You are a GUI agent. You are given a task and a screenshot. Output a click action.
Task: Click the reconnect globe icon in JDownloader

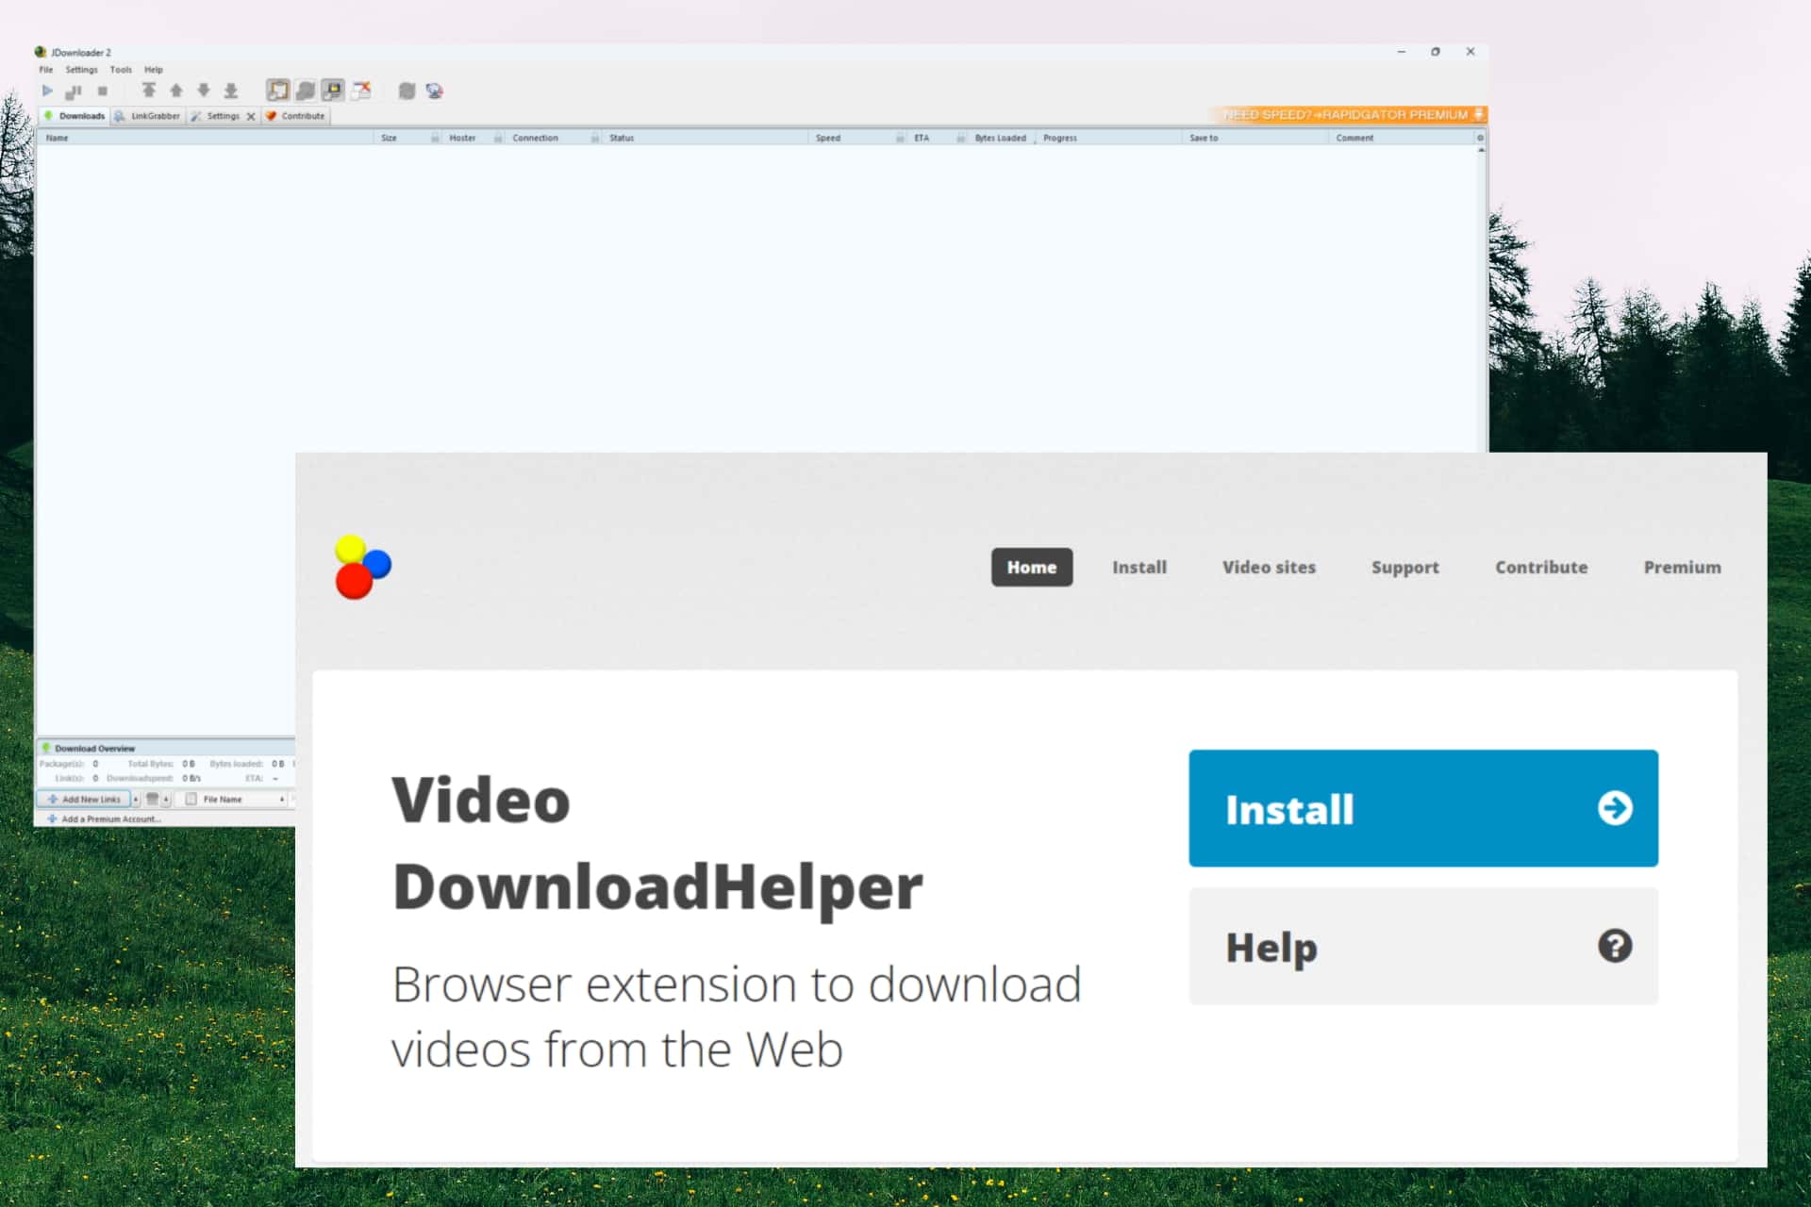click(434, 91)
